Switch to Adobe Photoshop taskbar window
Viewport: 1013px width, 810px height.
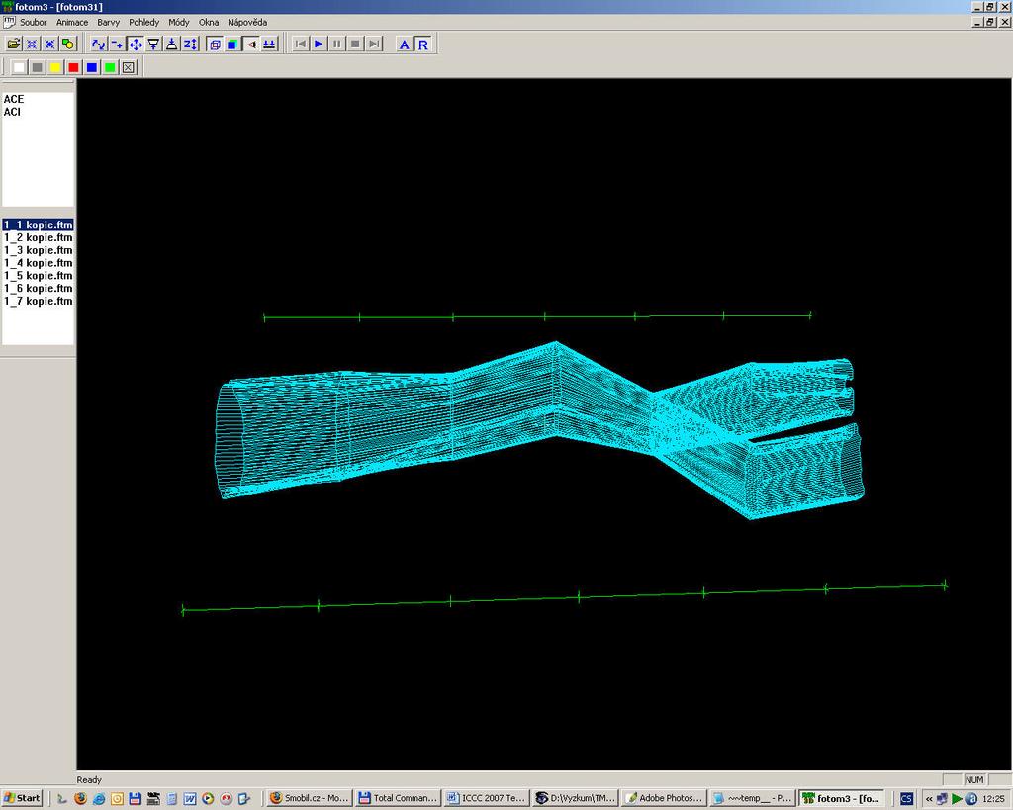click(x=664, y=798)
